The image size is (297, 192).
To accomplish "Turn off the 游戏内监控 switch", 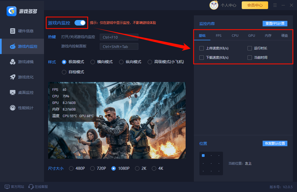I will [x=80, y=23].
